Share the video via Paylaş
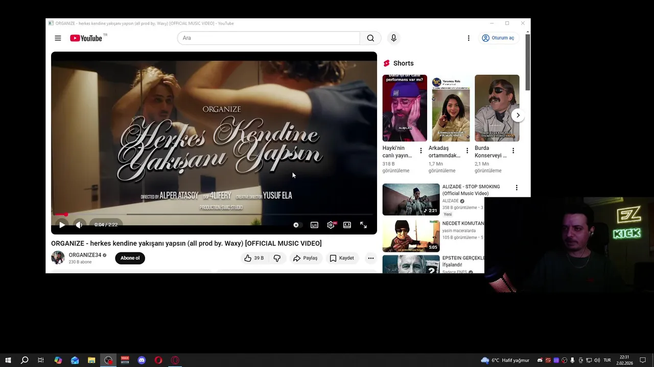654x367 pixels. point(305,258)
